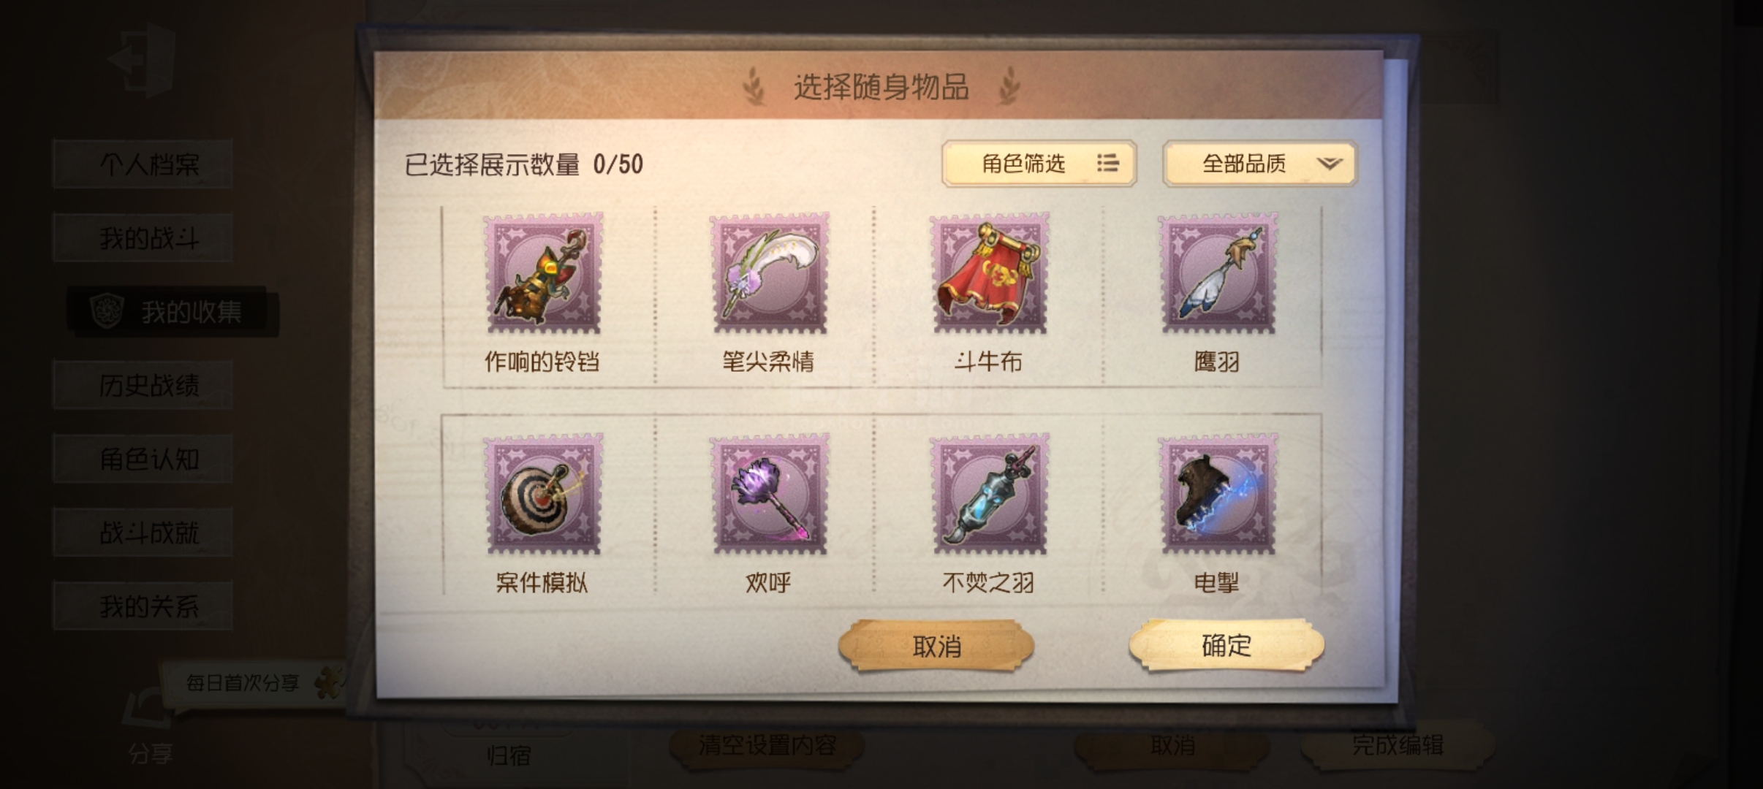Select the 笔尖柔情 feather quill stamp
Screen dimensions: 1763x789
(770, 273)
